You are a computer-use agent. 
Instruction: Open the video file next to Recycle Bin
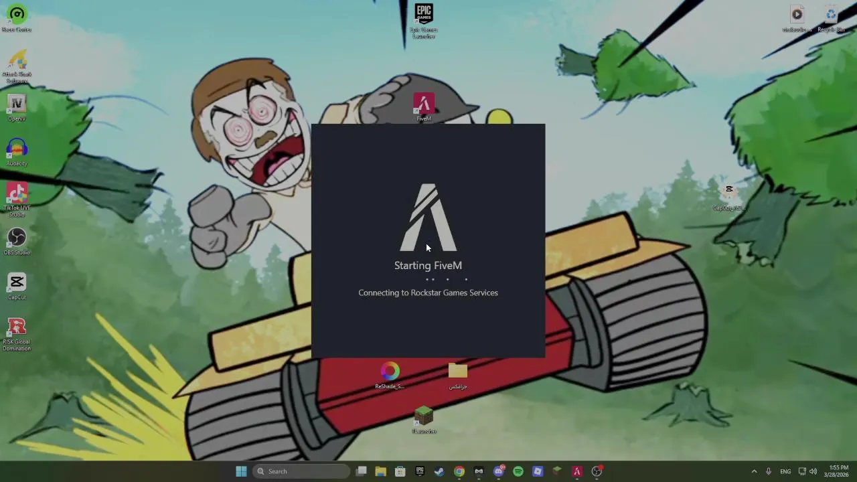coord(797,19)
